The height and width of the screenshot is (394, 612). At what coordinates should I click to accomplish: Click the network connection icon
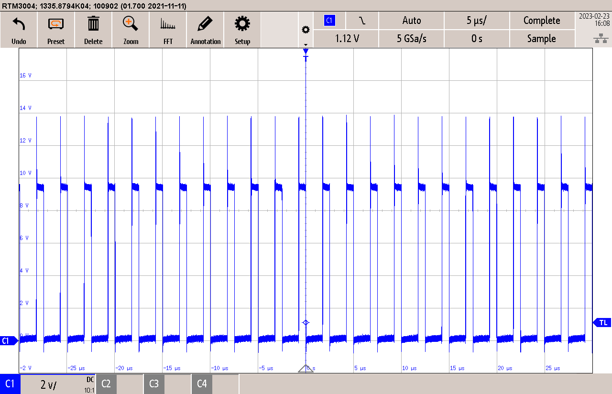[601, 39]
